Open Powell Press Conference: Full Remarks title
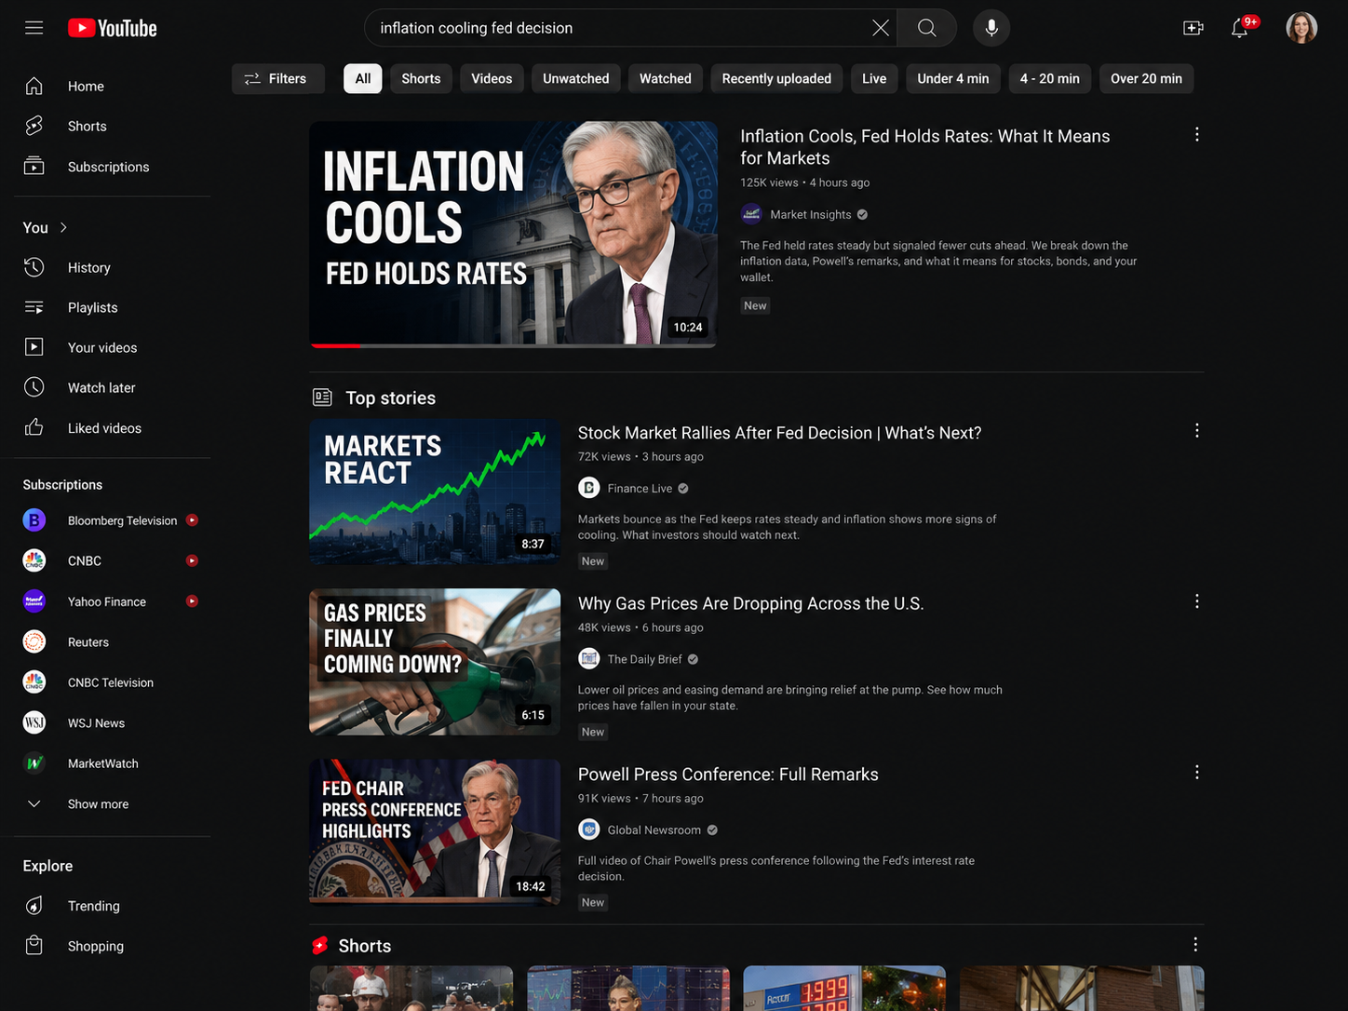Screen dimensions: 1348x1011 [x=728, y=775]
